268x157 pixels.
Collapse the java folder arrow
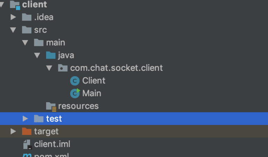pos(37,55)
